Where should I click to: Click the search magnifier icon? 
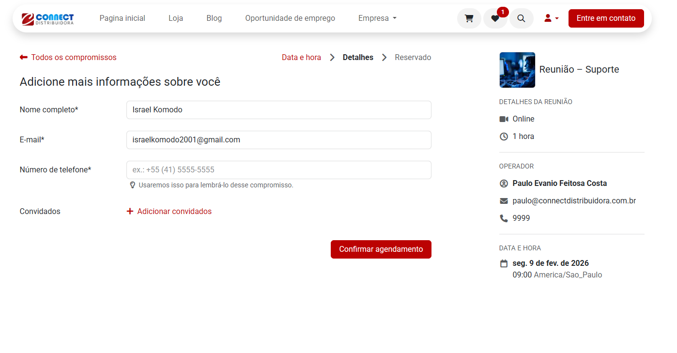(521, 18)
